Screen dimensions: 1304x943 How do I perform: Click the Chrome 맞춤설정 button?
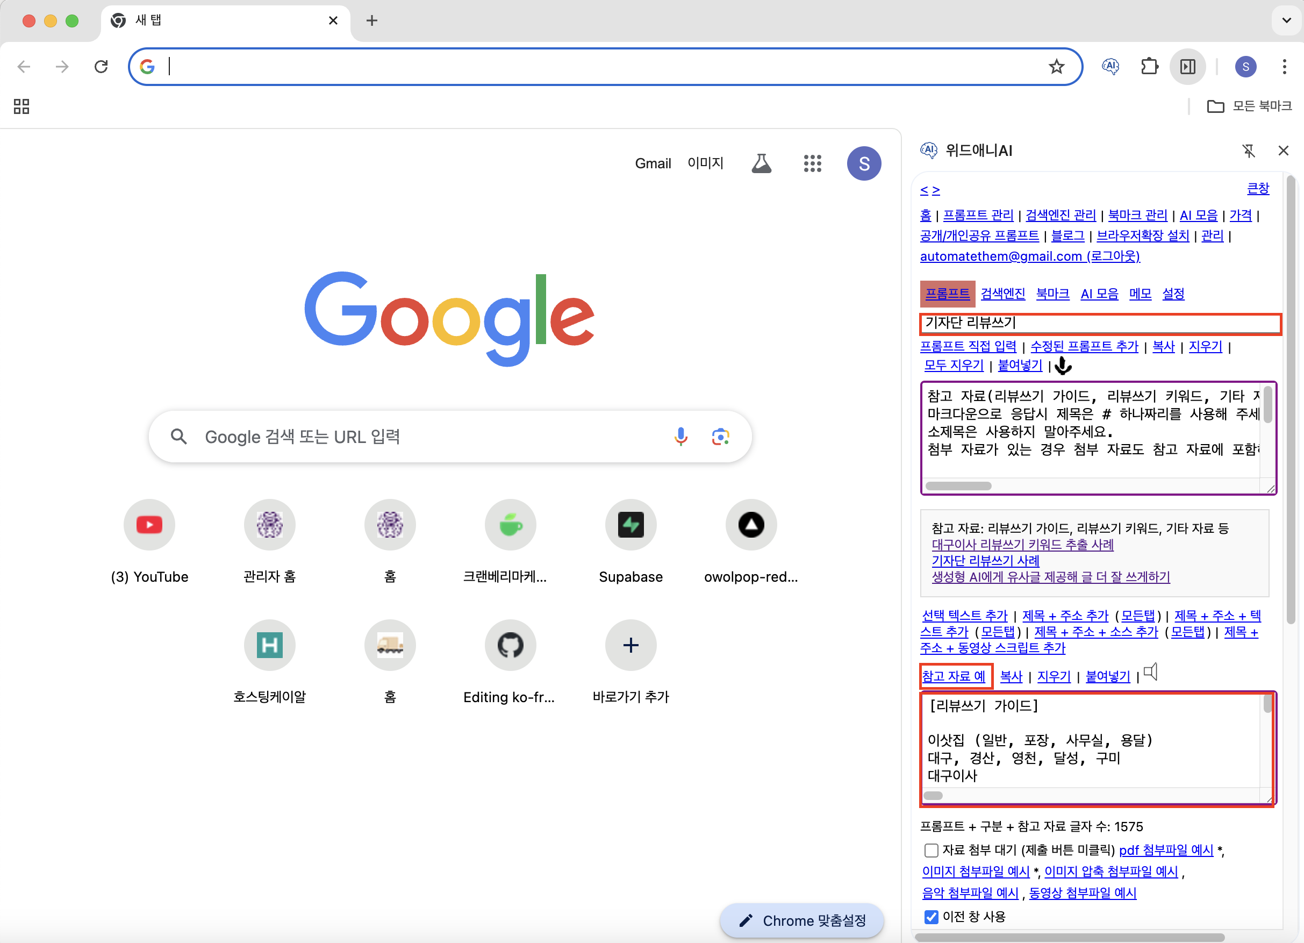pos(802,920)
